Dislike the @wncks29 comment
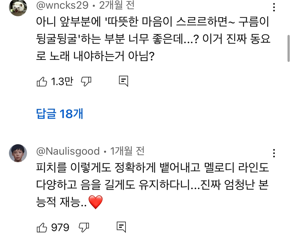Viewport: 292px width, 242px height. tap(86, 82)
